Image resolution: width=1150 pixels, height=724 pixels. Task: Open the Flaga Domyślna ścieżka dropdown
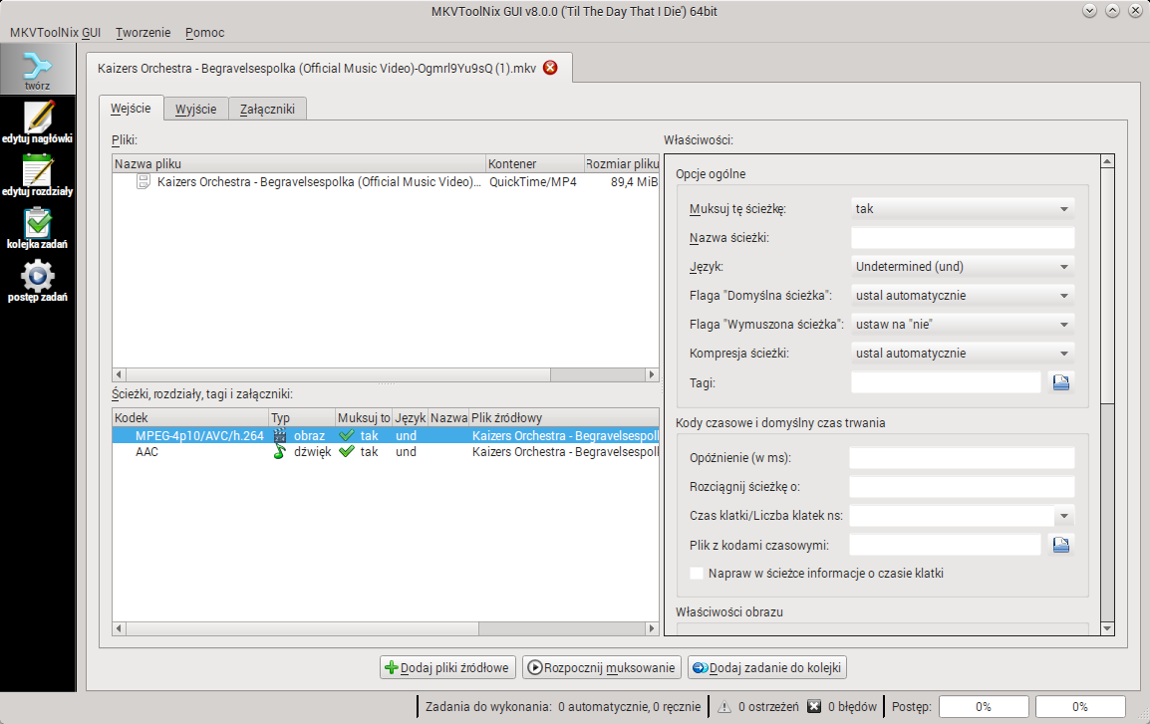click(x=963, y=296)
